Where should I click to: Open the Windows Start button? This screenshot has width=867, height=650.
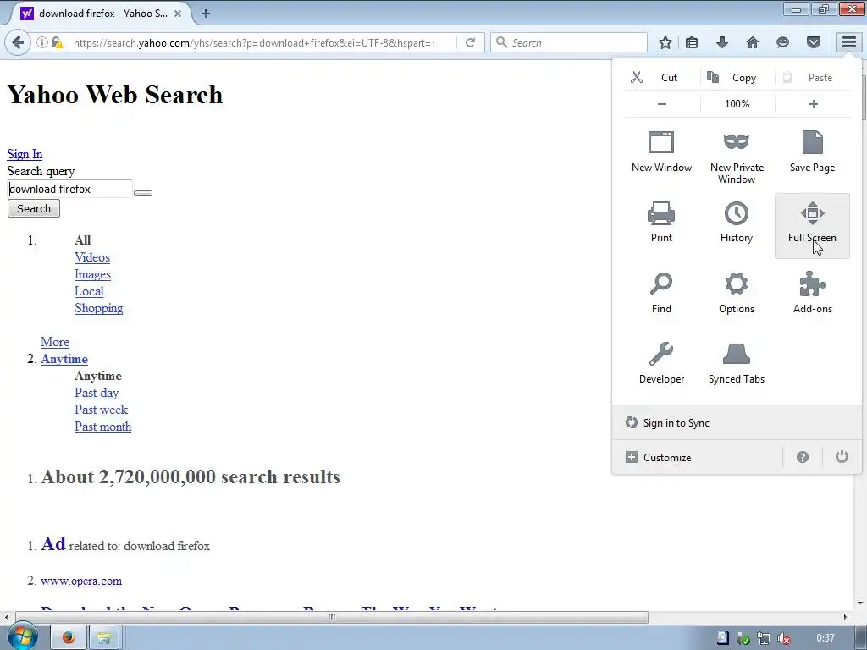21,636
